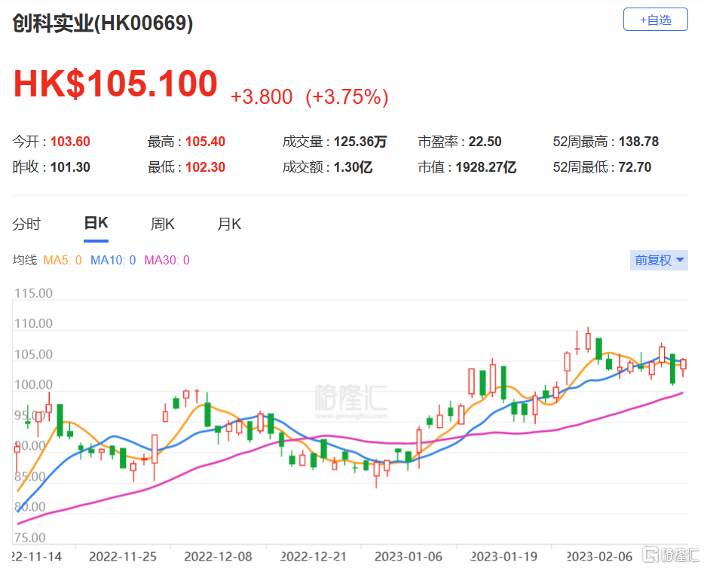The width and height of the screenshot is (704, 568).
Task: Click the price HK$105.100
Action: point(115,84)
